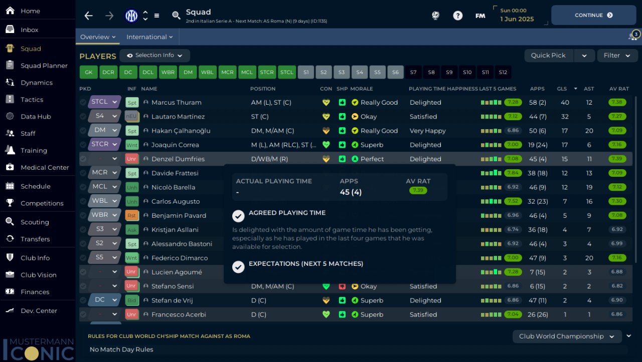Click the Inter club badge
Screen dimensions: 642x362
[131, 16]
